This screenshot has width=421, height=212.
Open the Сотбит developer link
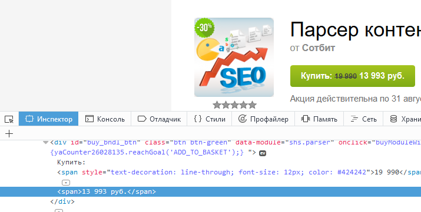point(319,48)
